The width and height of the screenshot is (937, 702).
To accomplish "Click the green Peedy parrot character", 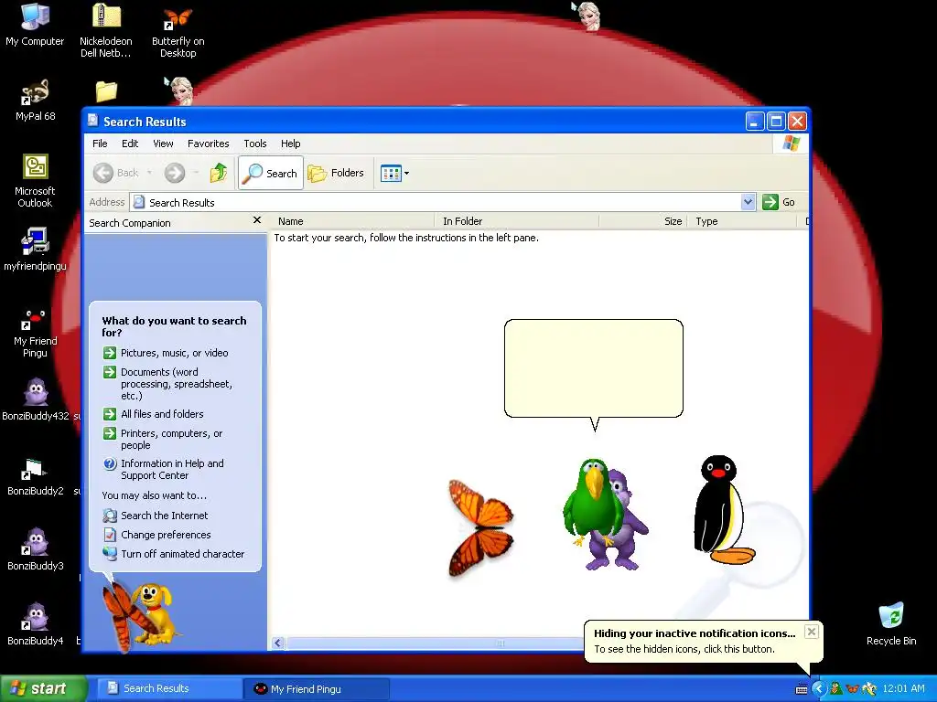I will pos(592,505).
